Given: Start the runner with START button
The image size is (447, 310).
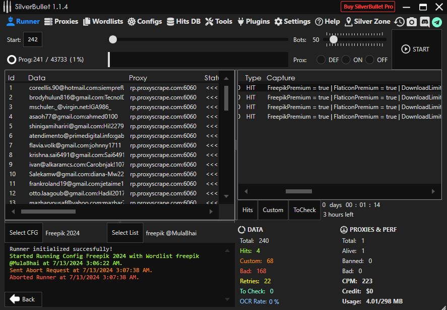Looking at the screenshot, I should [x=416, y=49].
